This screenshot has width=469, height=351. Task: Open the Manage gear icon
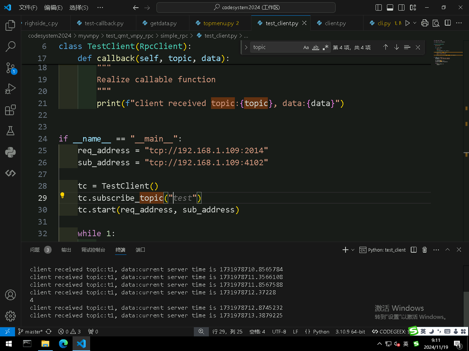pos(10,316)
